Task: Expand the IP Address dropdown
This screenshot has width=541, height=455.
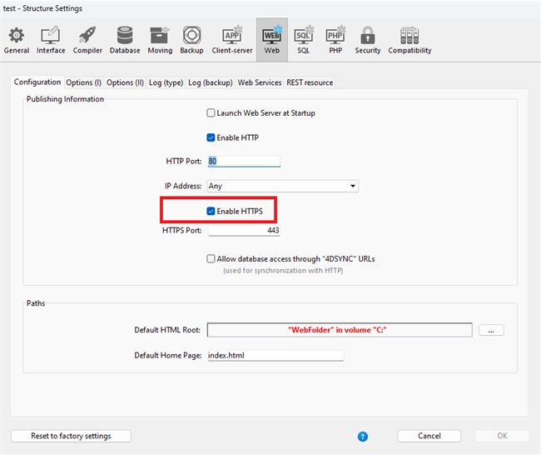Action: click(353, 187)
